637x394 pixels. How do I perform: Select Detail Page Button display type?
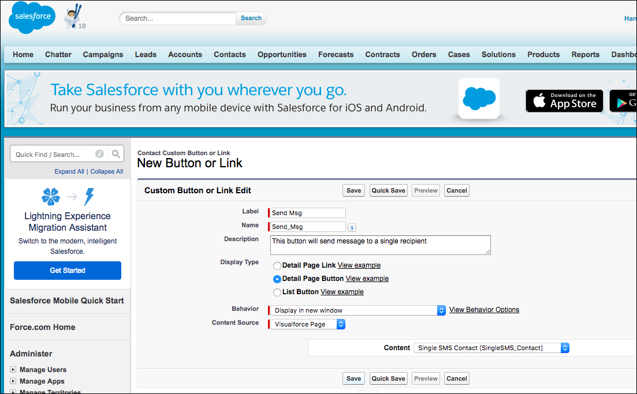click(x=277, y=279)
